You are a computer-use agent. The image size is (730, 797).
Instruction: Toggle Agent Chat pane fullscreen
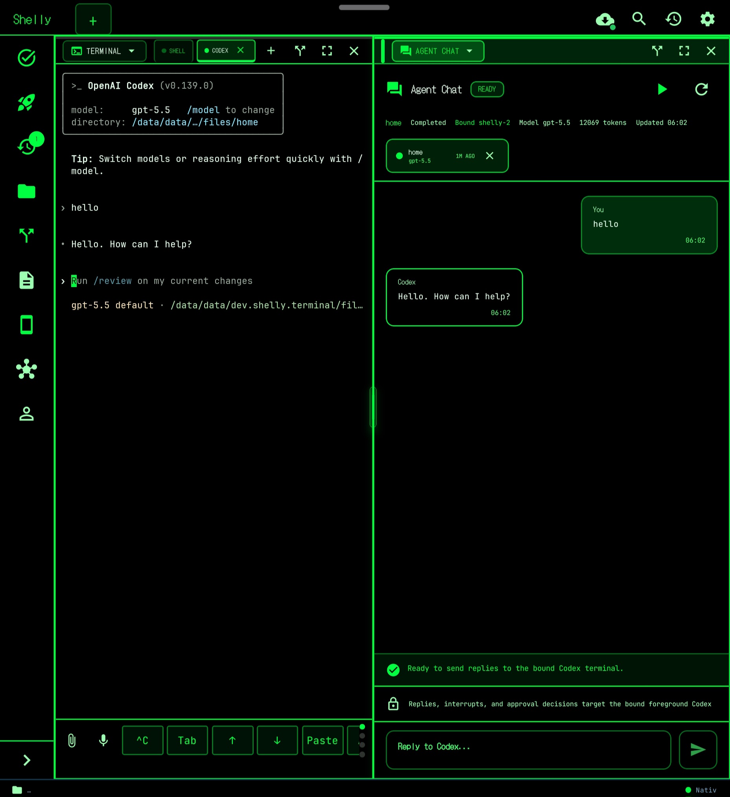coord(684,51)
